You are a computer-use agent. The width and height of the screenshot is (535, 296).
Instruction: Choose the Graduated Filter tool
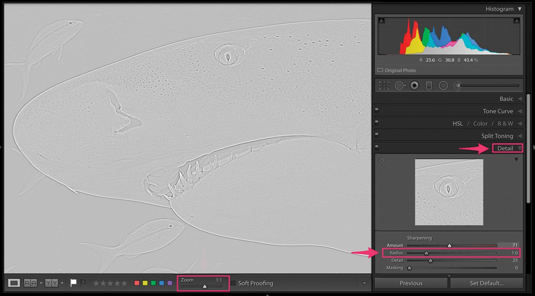coord(429,86)
